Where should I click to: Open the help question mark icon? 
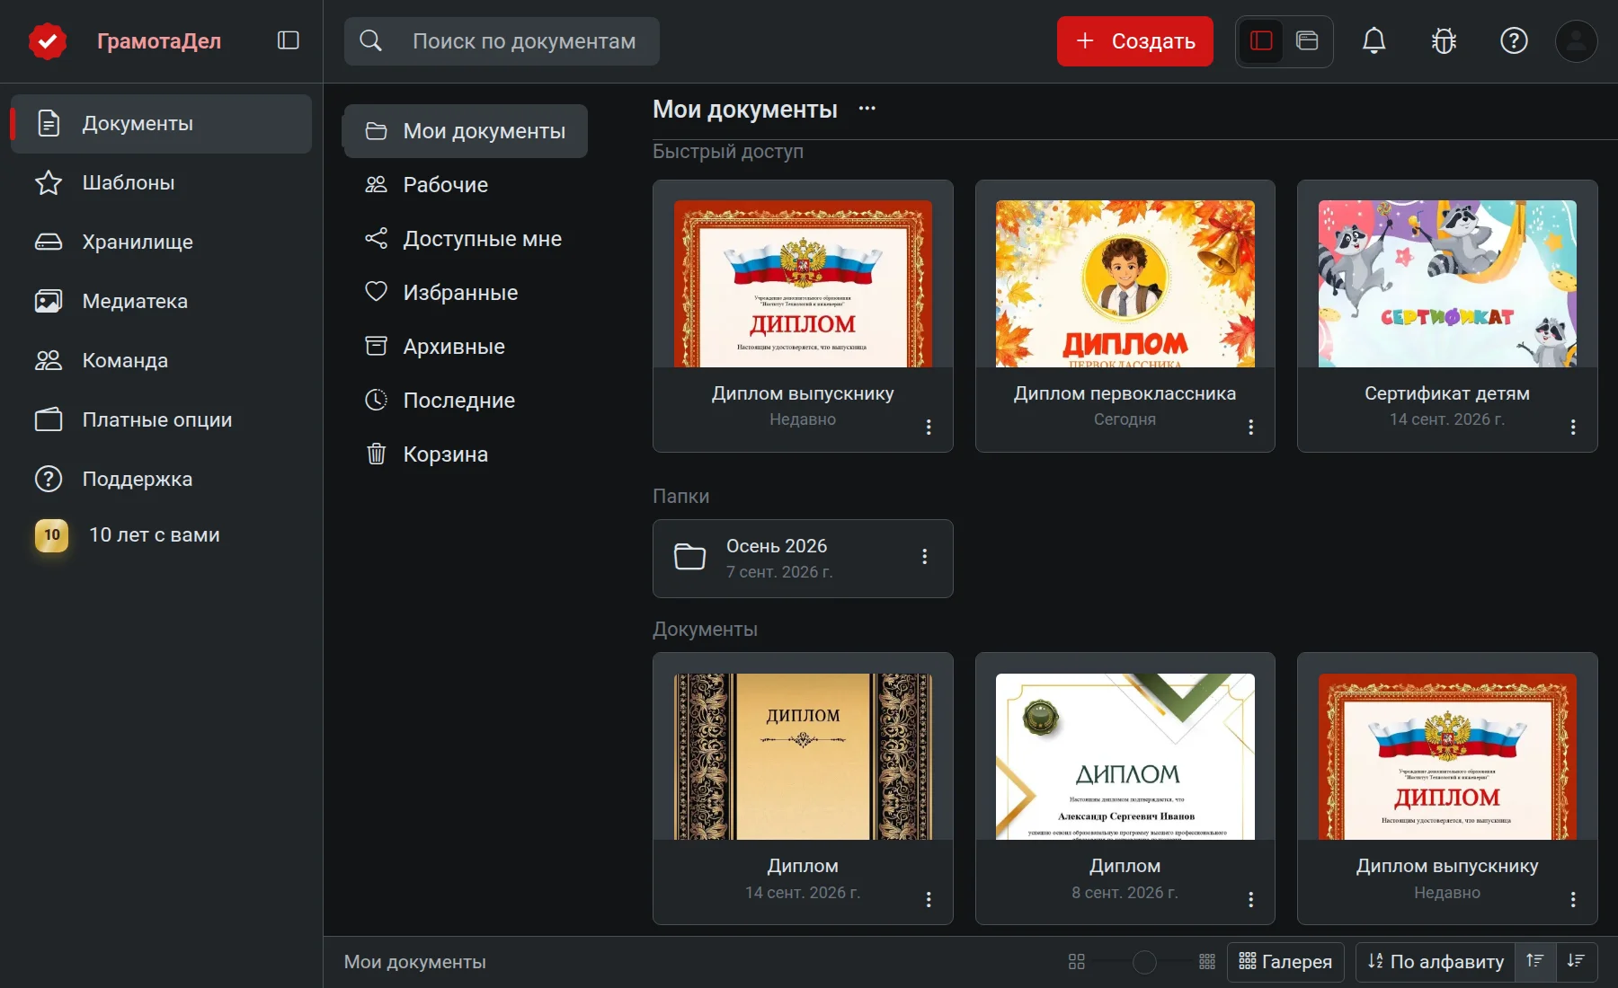click(x=1514, y=40)
